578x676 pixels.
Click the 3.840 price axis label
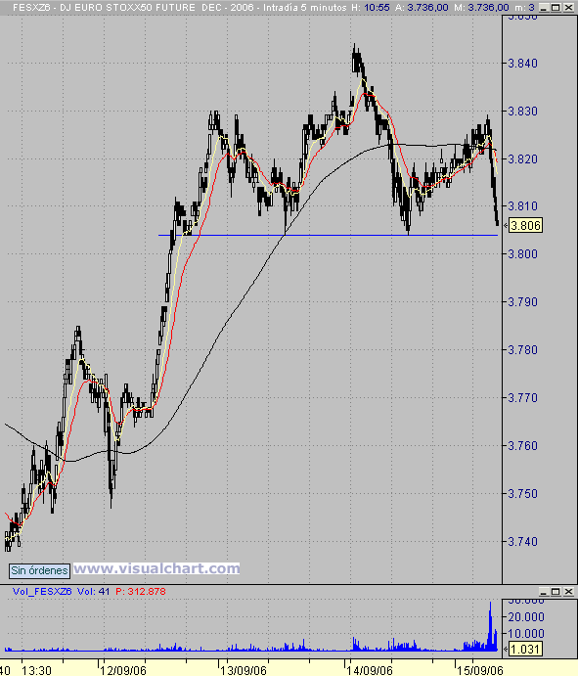point(523,64)
